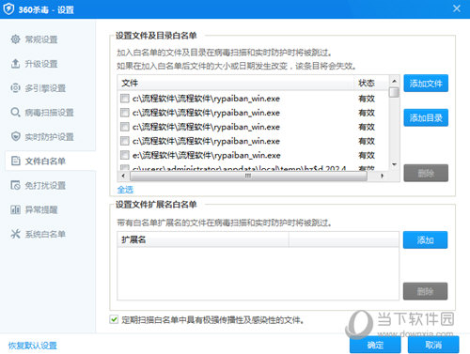Image resolution: width=470 pixels, height=354 pixels.
Task: Click the 360 shield logo in title bar
Action: tap(8, 9)
